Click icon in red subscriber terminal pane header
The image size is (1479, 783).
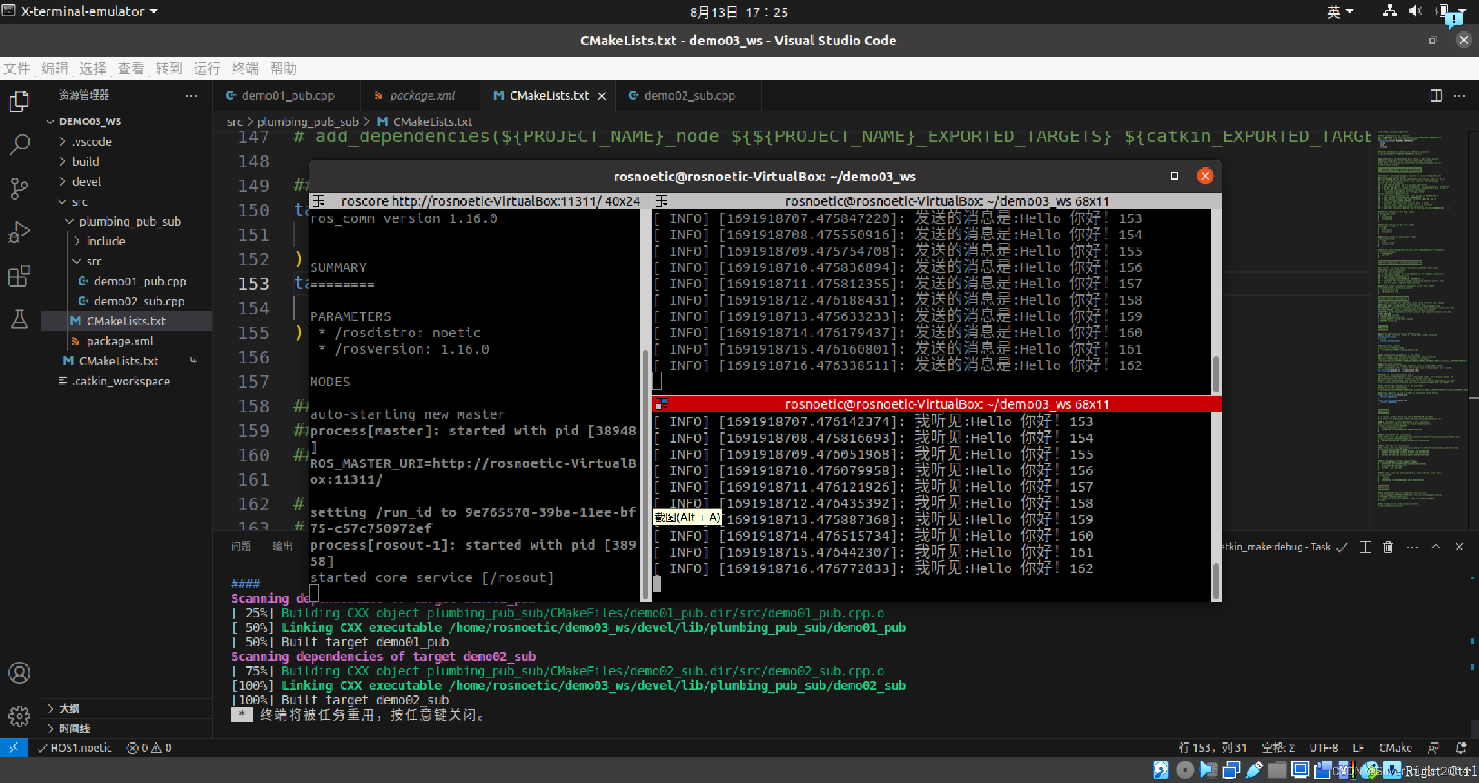point(661,404)
